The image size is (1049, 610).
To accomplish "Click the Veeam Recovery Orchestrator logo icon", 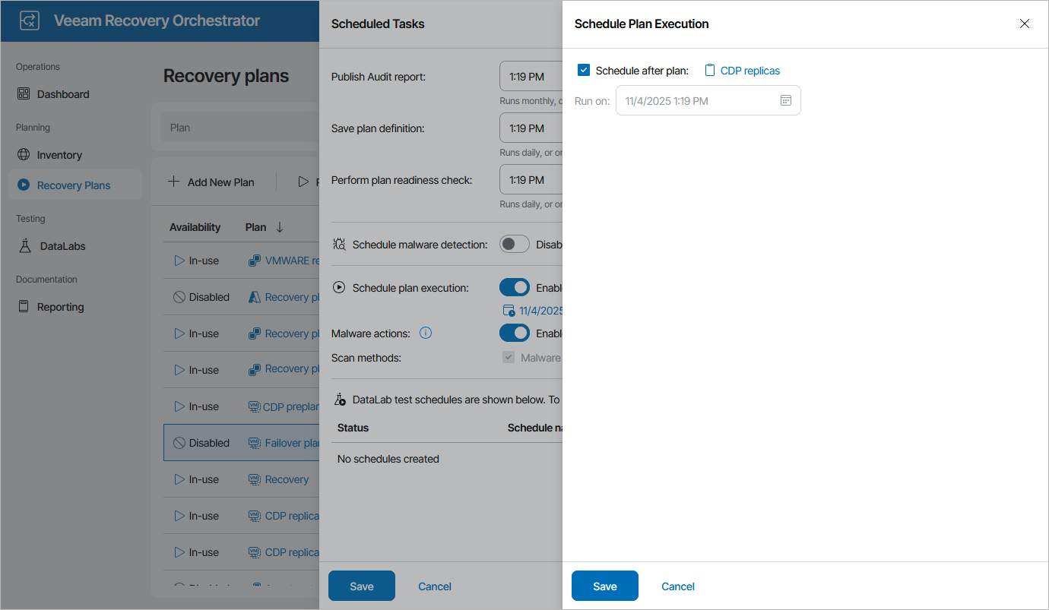I will (30, 21).
